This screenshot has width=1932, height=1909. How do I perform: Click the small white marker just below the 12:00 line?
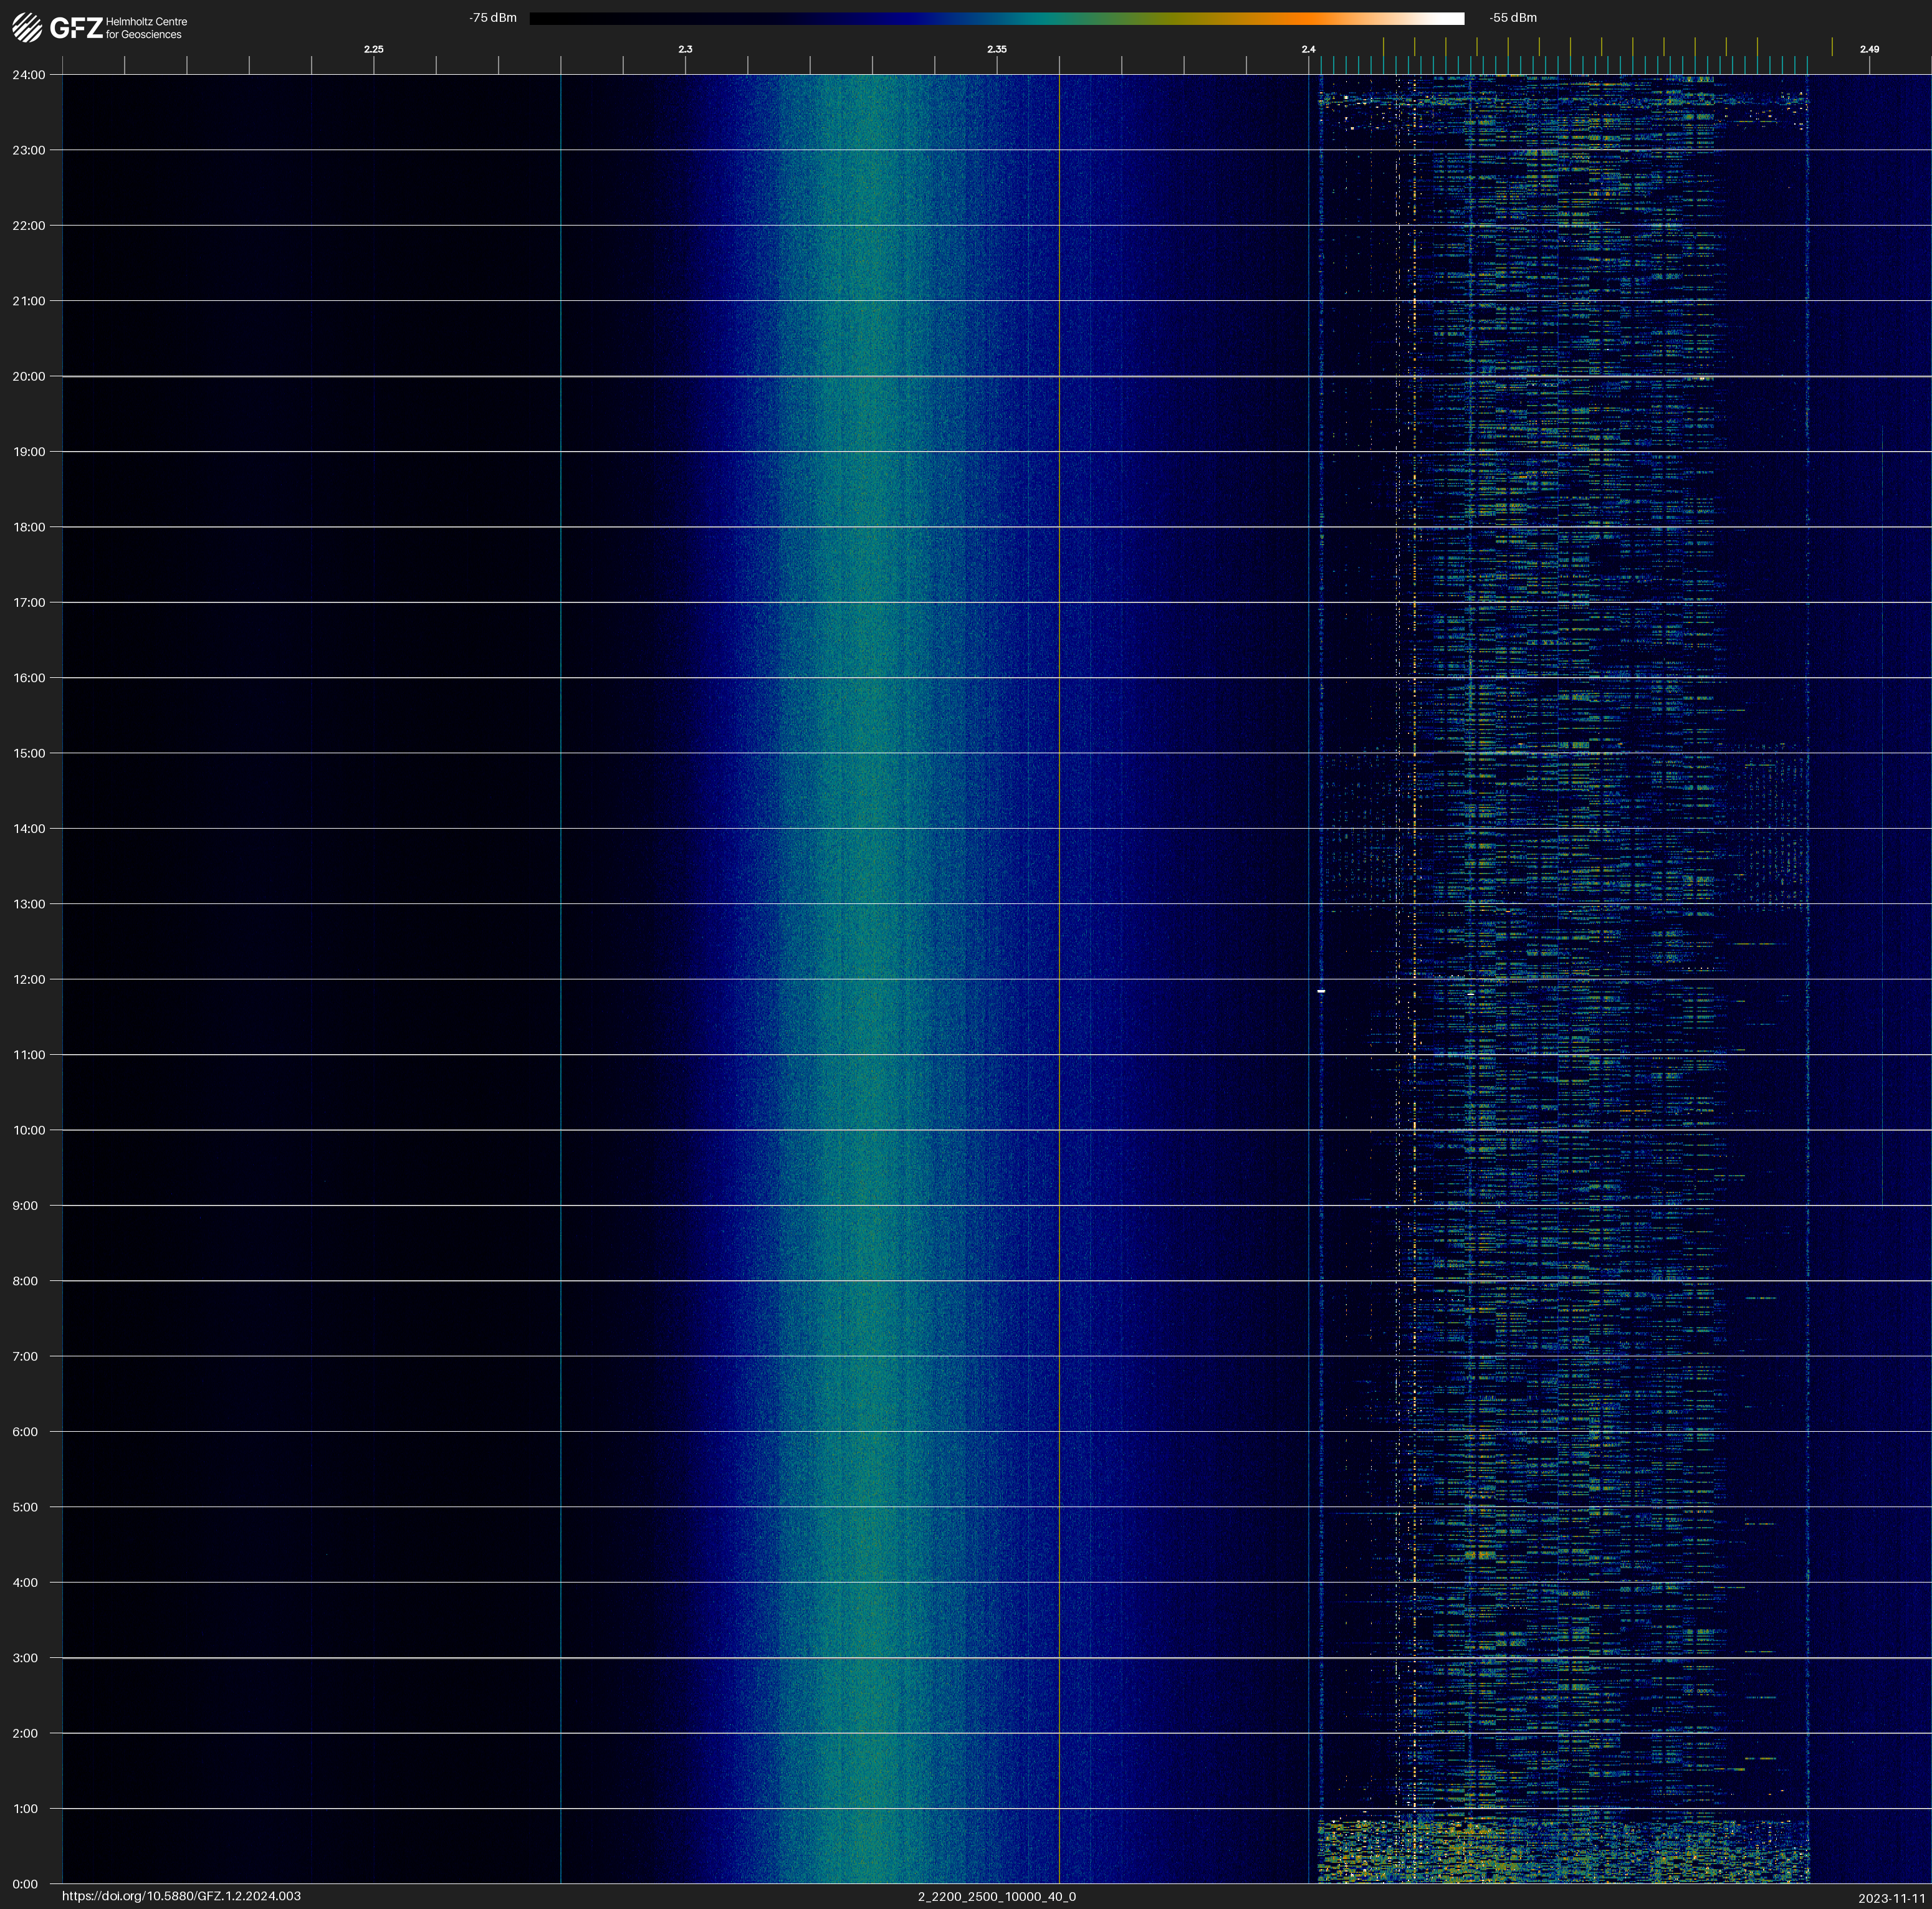[1321, 991]
